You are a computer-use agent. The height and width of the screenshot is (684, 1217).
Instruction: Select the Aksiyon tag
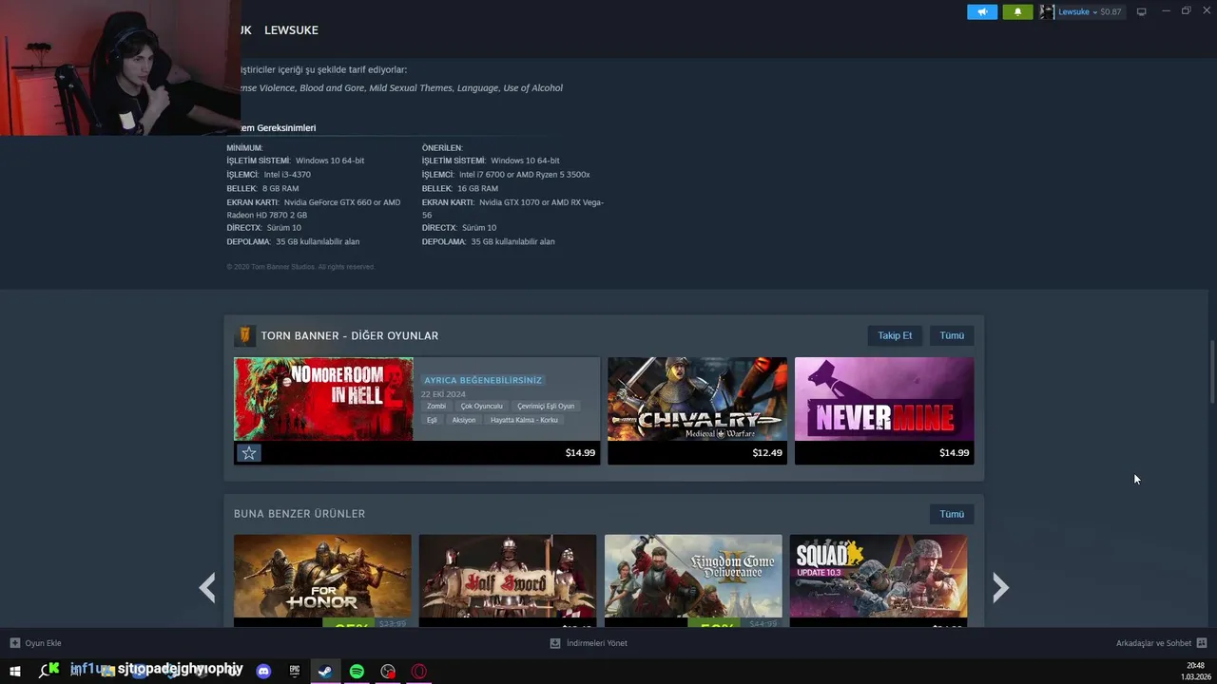(464, 420)
